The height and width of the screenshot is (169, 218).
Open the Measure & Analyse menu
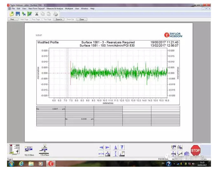[55, 9]
